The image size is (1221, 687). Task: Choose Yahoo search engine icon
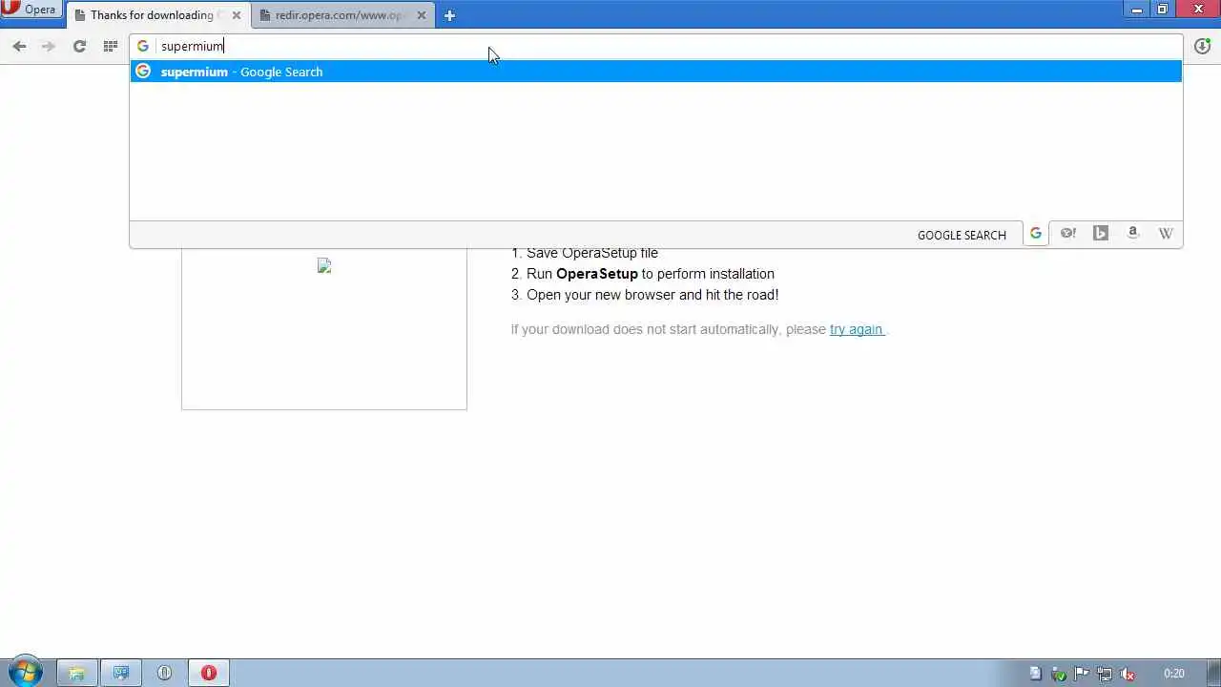[1068, 234]
